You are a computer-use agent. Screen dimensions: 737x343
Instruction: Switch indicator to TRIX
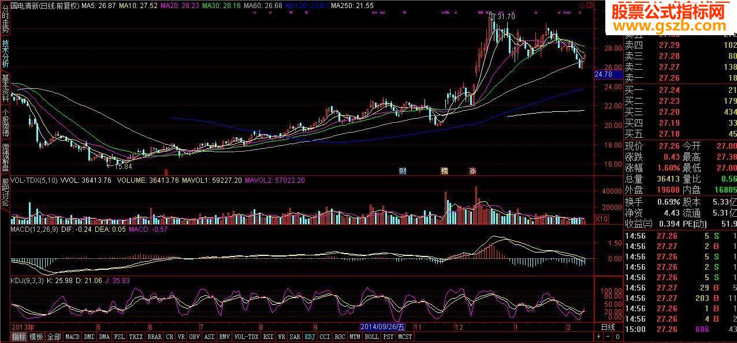pyautogui.click(x=136, y=337)
